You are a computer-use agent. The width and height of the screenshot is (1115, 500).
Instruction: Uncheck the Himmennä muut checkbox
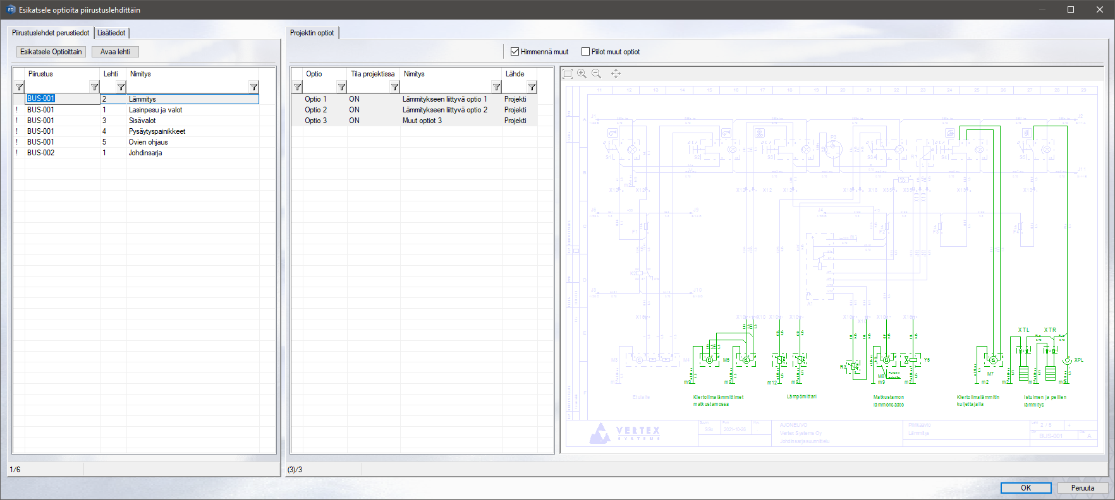pos(515,52)
